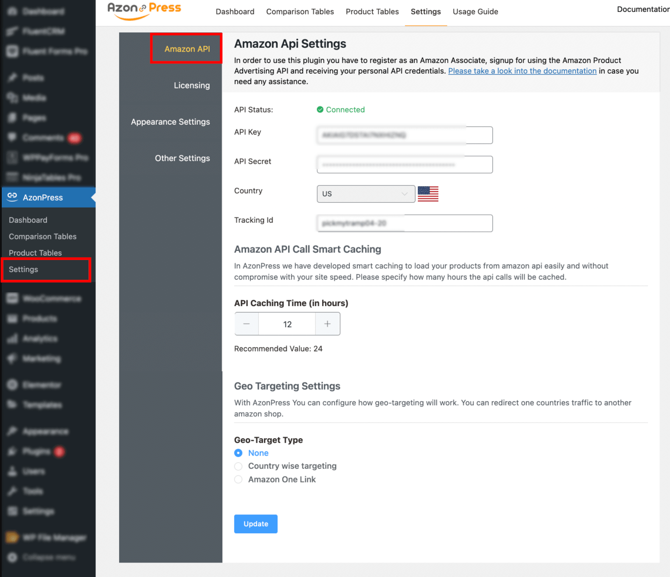Open WordPress Settings via its sidebar icon
The width and height of the screenshot is (670, 577).
click(x=12, y=511)
